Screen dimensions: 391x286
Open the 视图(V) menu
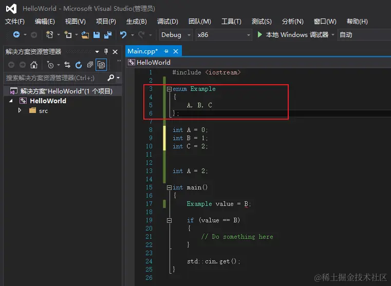click(76, 22)
